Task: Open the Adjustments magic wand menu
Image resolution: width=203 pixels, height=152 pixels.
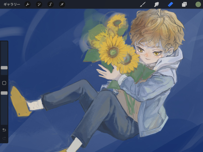Action: tap(39, 4)
